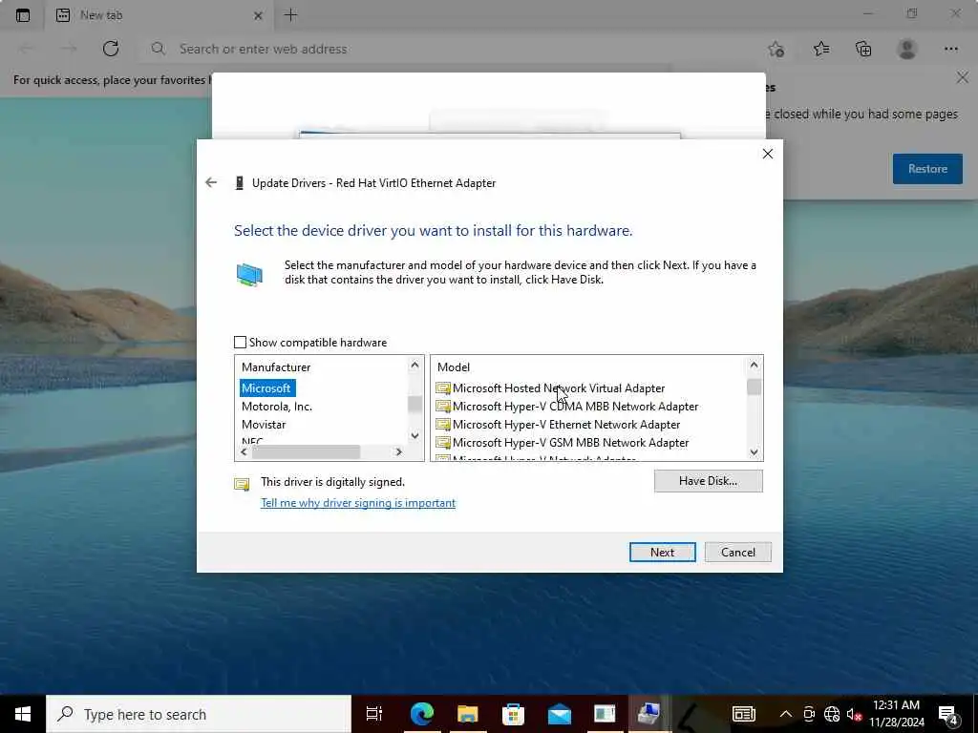
Task: Click Manufacturer list horizontal scrollbar thumb
Action: tap(306, 451)
